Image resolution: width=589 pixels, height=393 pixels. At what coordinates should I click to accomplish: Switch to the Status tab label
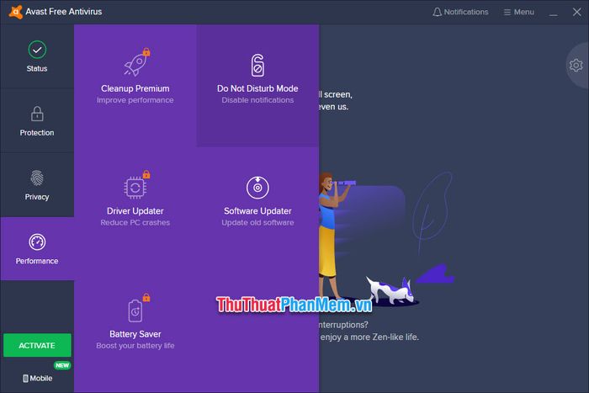tap(37, 68)
